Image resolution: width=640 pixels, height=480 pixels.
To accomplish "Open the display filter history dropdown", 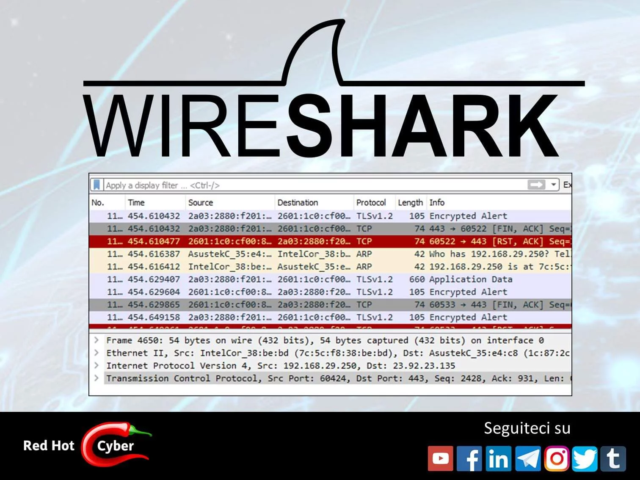I will pyautogui.click(x=553, y=185).
